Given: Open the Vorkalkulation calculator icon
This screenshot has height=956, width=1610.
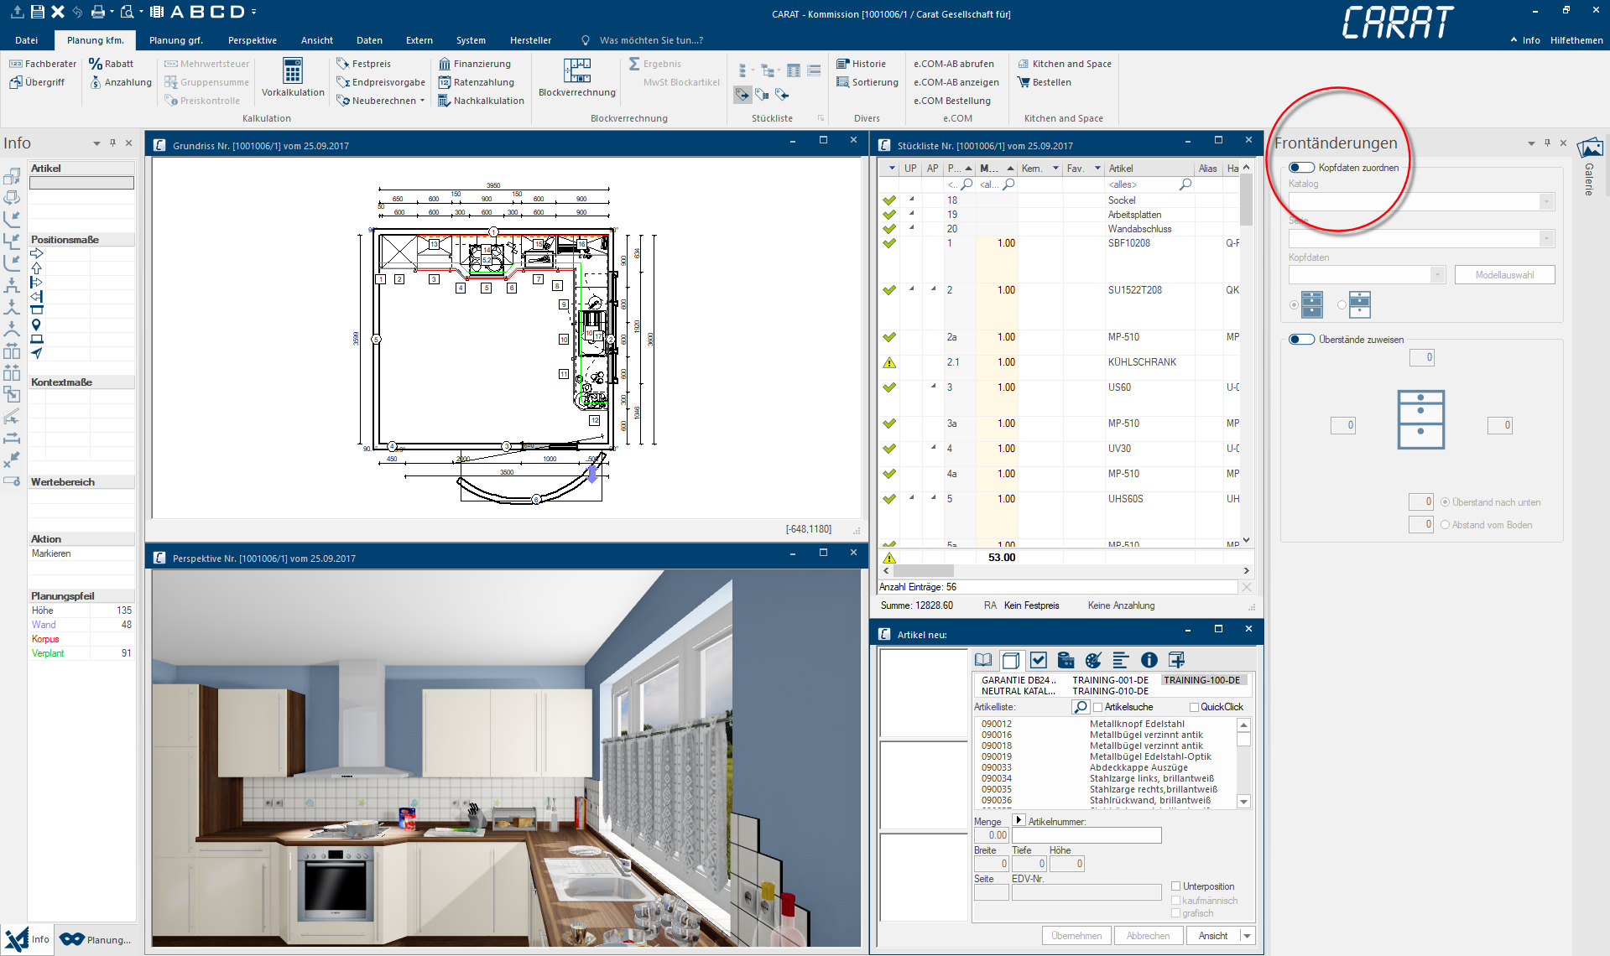Looking at the screenshot, I should [292, 71].
